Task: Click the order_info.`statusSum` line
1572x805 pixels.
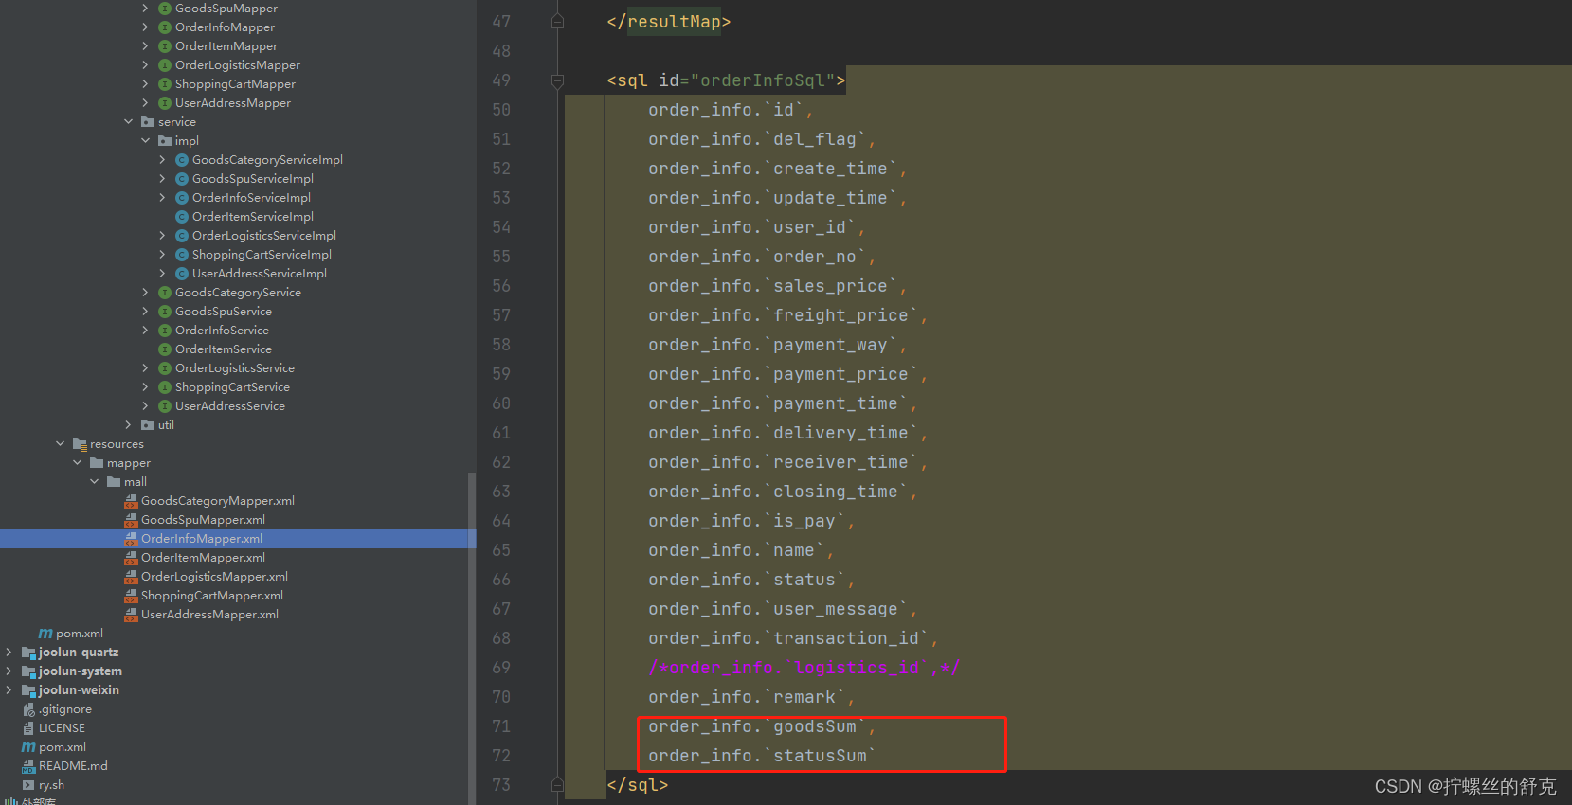Action: (762, 756)
